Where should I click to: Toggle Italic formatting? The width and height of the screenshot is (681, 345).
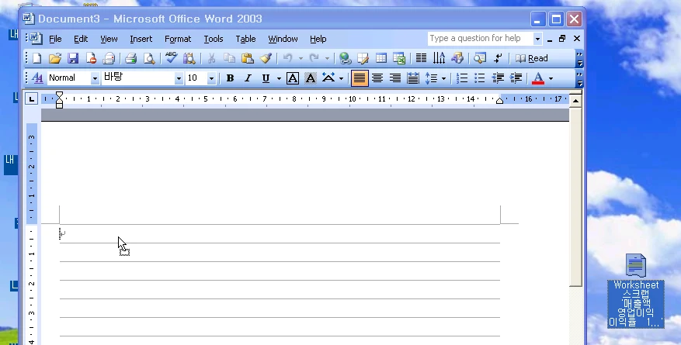pyautogui.click(x=248, y=78)
